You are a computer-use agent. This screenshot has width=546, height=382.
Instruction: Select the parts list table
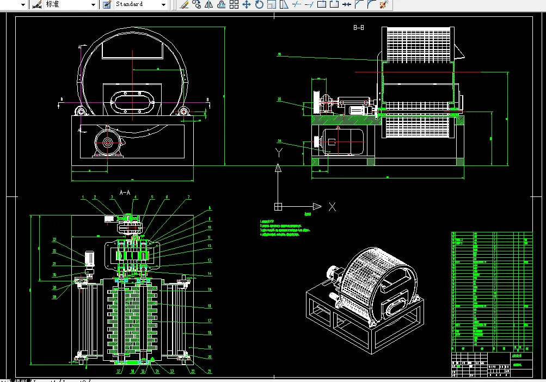point(492,292)
